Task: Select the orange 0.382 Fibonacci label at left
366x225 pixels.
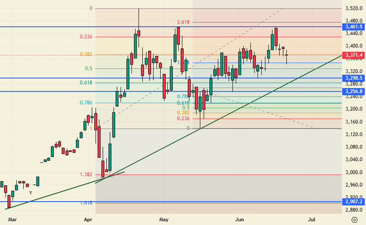Action: [x=86, y=54]
